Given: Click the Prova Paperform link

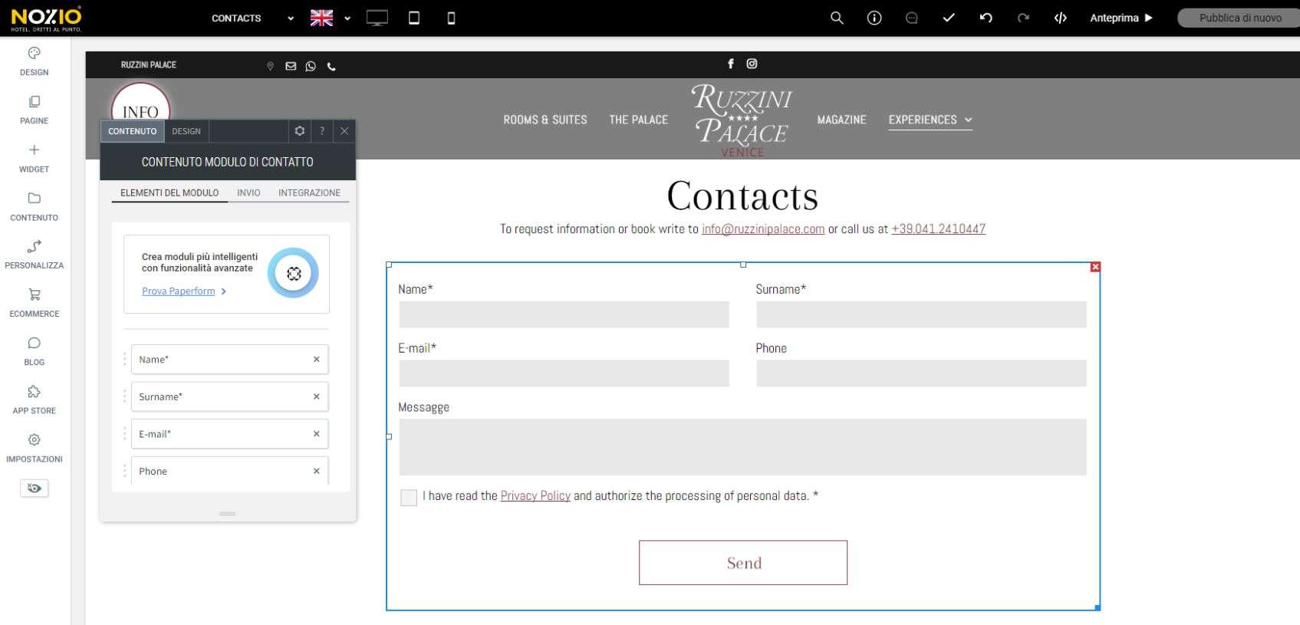Looking at the screenshot, I should coord(178,291).
